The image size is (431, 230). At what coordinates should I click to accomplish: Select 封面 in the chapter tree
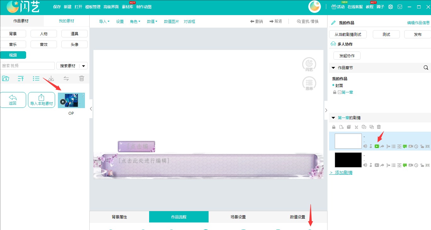[x=339, y=85]
